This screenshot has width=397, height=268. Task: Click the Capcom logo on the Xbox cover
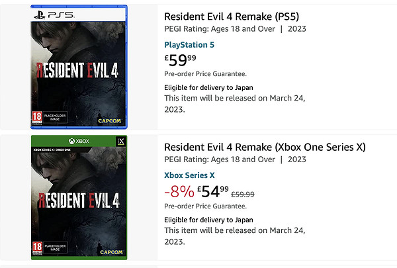click(109, 252)
